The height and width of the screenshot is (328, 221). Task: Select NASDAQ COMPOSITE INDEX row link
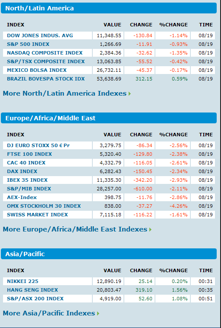click(x=45, y=53)
